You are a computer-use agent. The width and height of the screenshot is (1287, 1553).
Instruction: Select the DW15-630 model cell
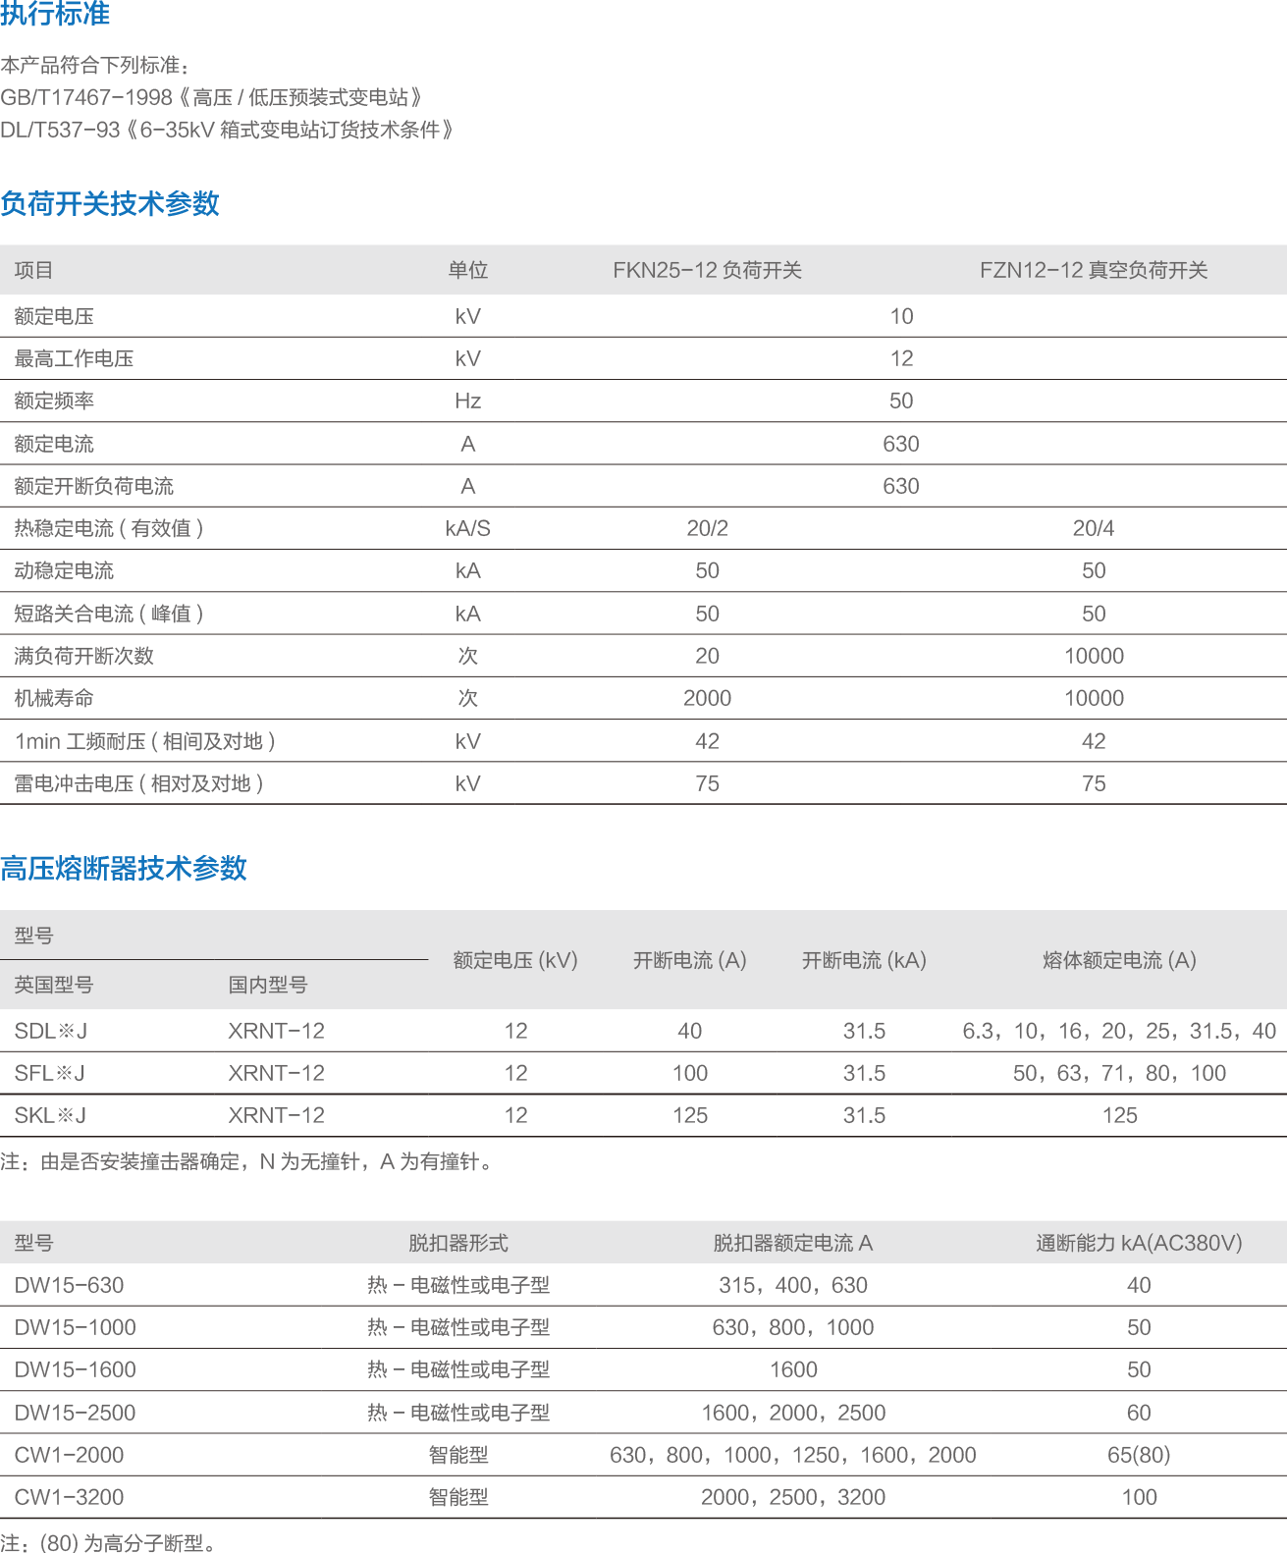[x=70, y=1285]
